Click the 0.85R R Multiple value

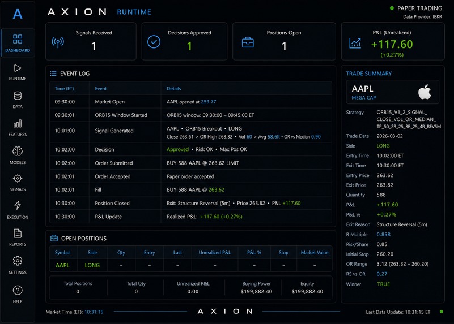[383, 235]
